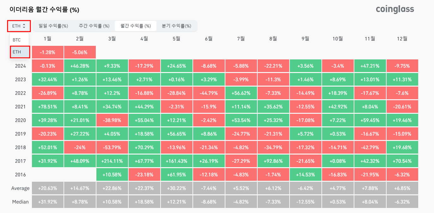
Task: Select the 2024 row label
Action: pyautogui.click(x=20, y=66)
